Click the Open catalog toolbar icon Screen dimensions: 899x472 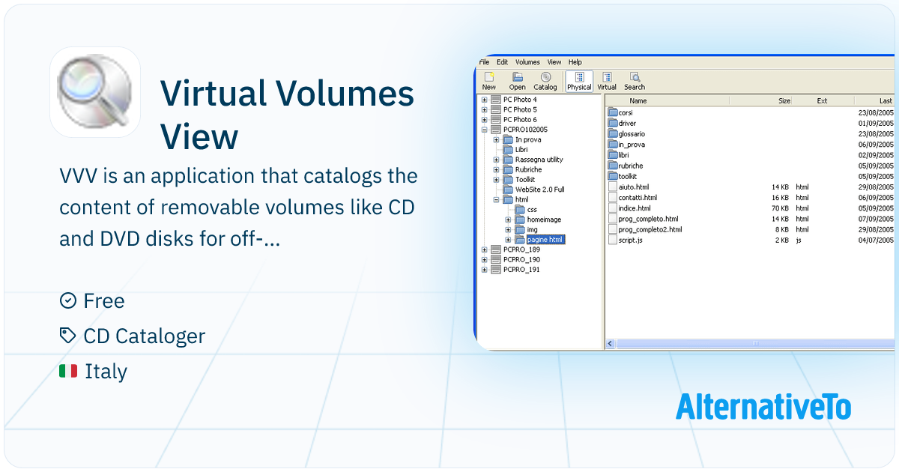(x=517, y=76)
